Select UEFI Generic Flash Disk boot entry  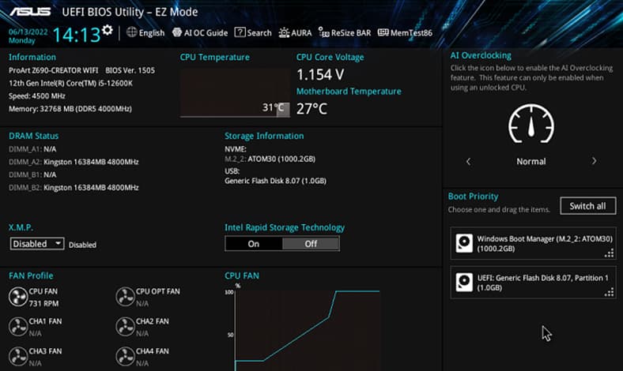[x=533, y=283]
